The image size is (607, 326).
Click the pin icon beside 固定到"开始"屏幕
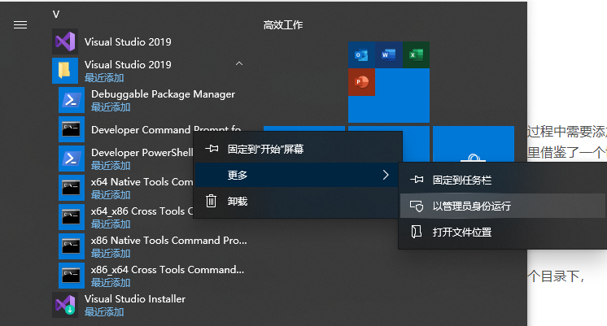pyautogui.click(x=212, y=149)
